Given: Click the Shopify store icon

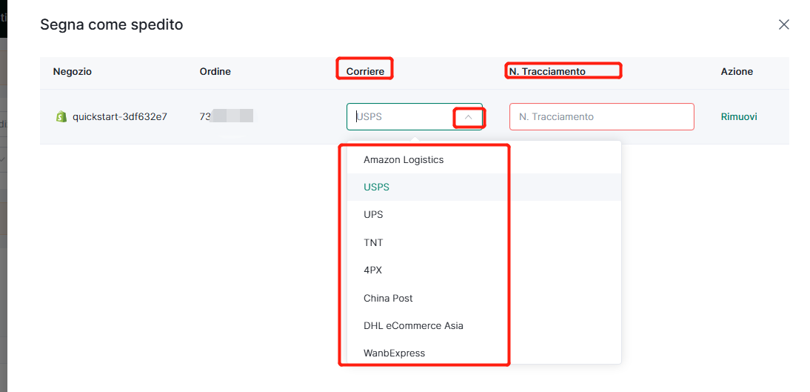Looking at the screenshot, I should click(61, 117).
